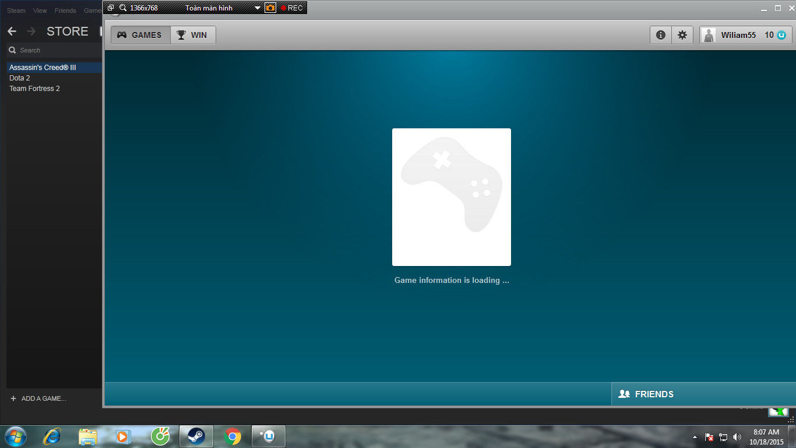Image resolution: width=796 pixels, height=448 pixels.
Task: Click the Steam back arrow
Action: [12, 32]
